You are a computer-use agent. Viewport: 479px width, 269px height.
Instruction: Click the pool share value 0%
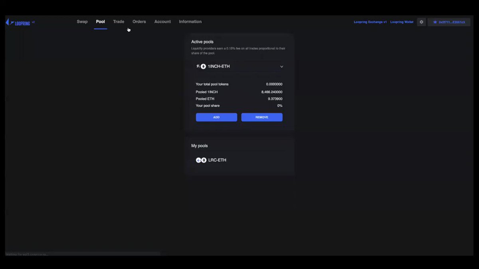(280, 106)
